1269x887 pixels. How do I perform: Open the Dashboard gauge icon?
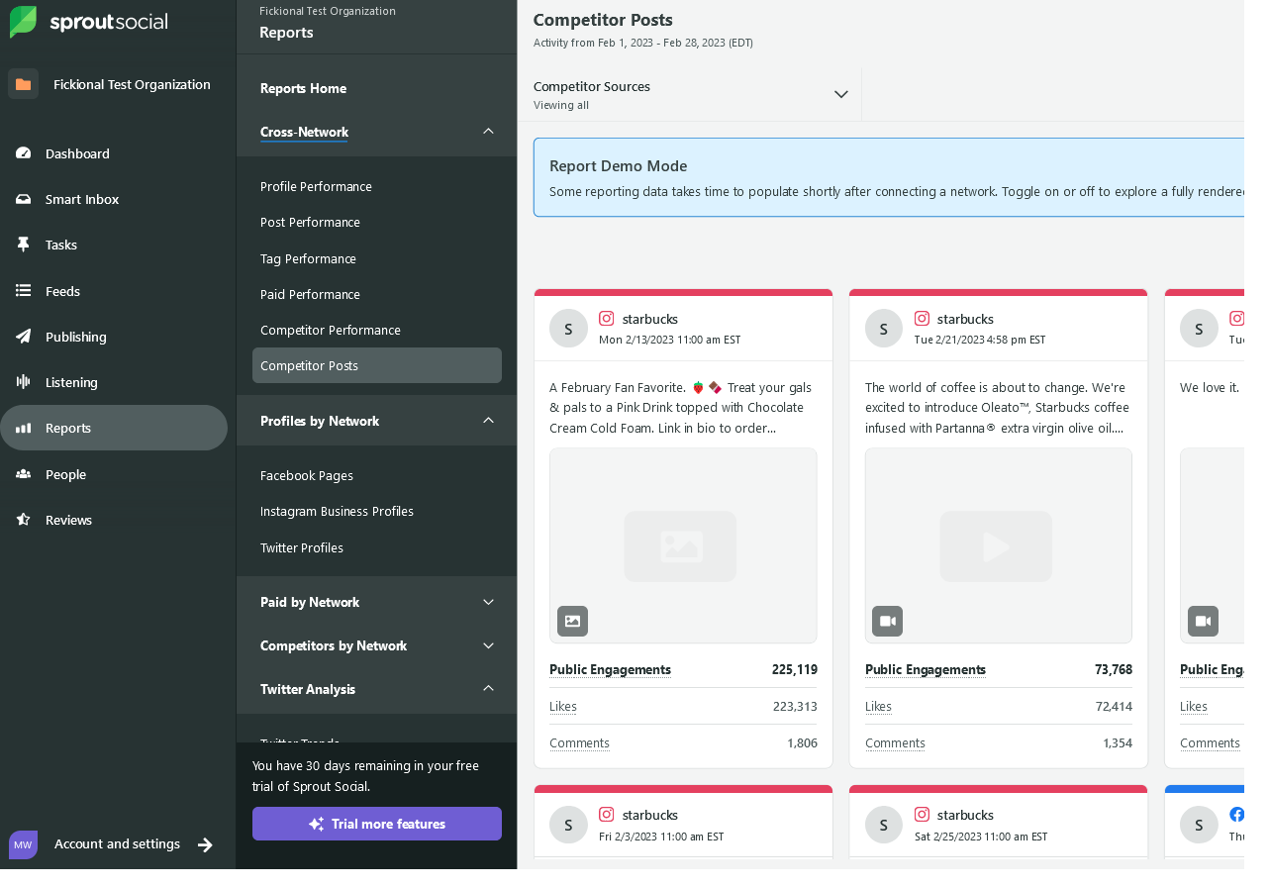tap(24, 153)
